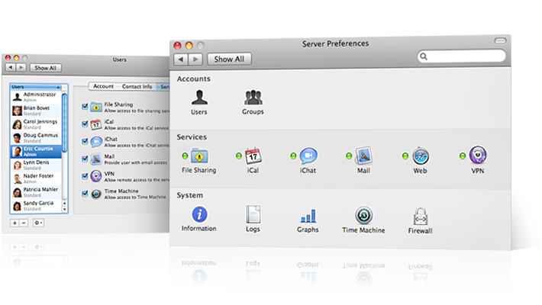The width and height of the screenshot is (542, 305).
Task: Select Doug Cammus in users list
Action: tap(37, 138)
